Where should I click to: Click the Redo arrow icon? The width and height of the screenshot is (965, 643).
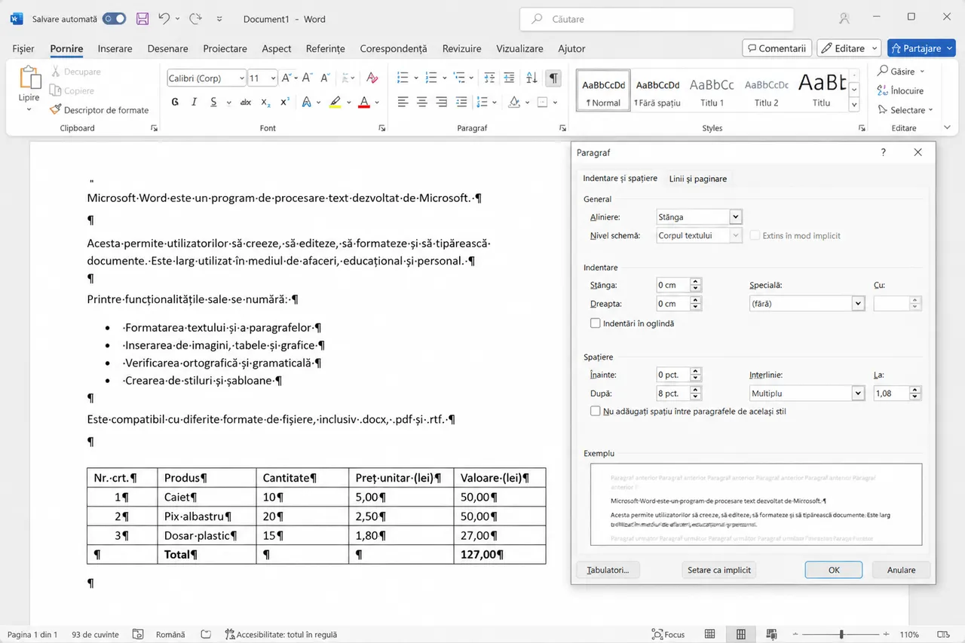(x=195, y=19)
